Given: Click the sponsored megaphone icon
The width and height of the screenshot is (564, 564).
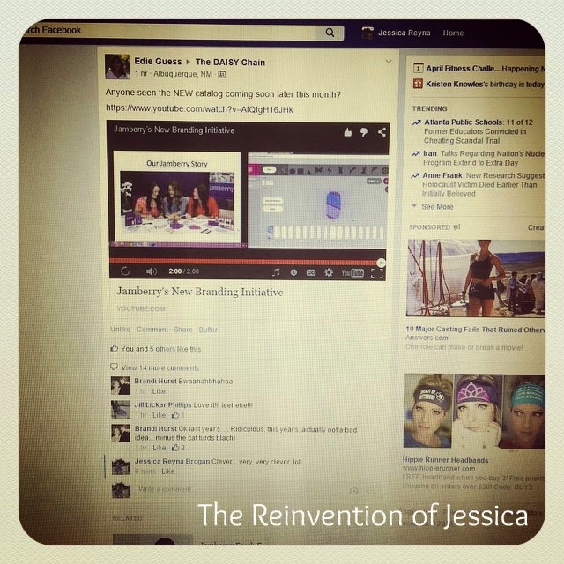Looking at the screenshot, I should click(x=456, y=227).
